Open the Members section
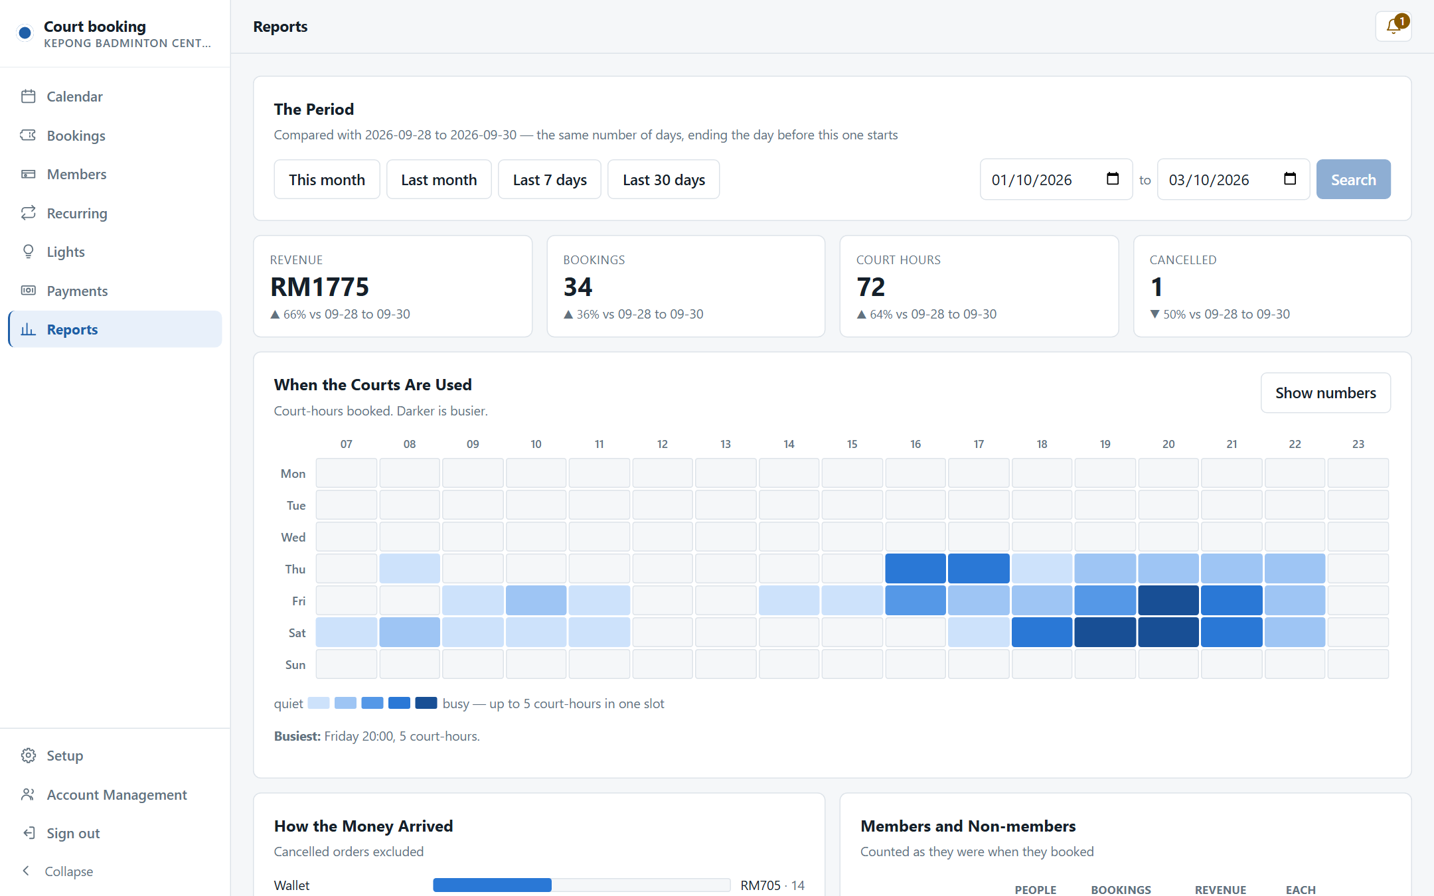 (115, 174)
